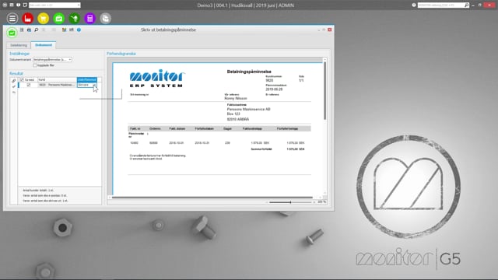Viewport: 498px width, 280px height.
Task: Click the info icon next to the help icon
Action: click(72, 30)
